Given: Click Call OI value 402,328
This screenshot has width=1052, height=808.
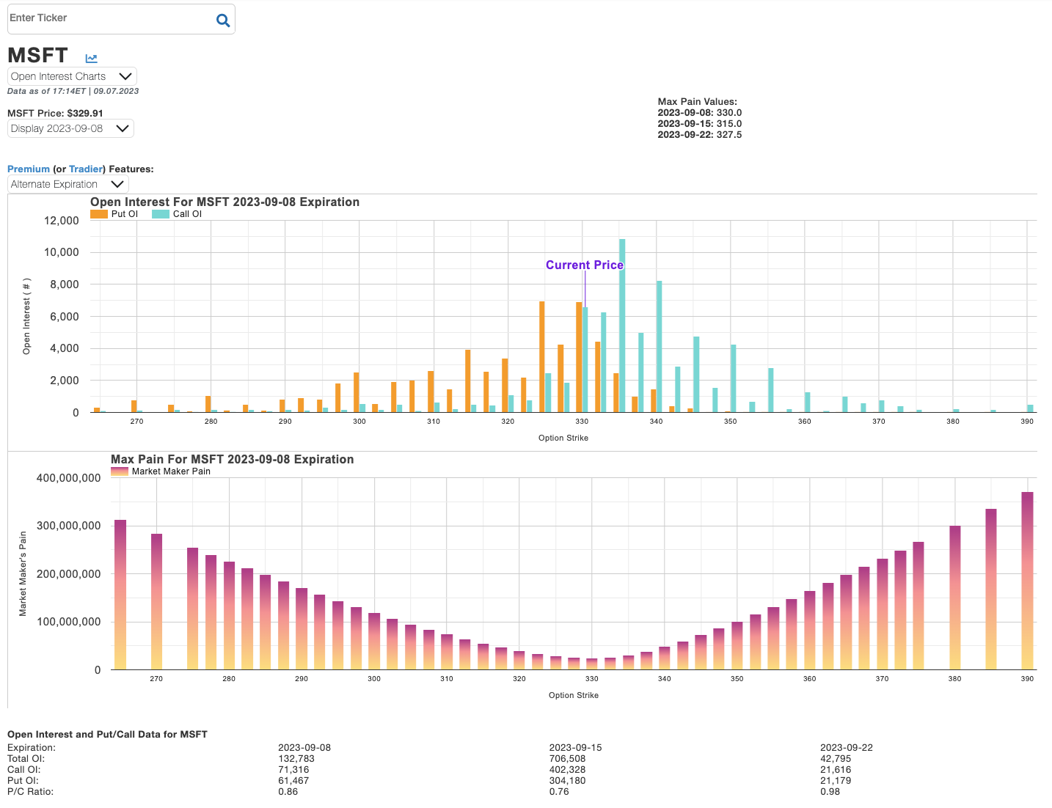Looking at the screenshot, I should point(567,770).
